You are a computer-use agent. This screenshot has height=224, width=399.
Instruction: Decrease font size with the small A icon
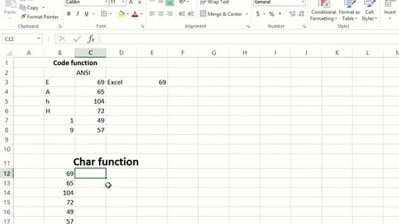point(140,2)
